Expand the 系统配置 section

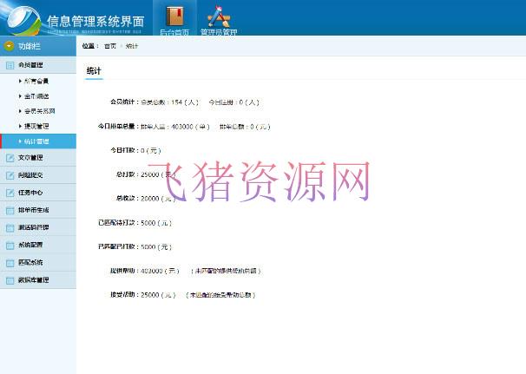coord(30,245)
